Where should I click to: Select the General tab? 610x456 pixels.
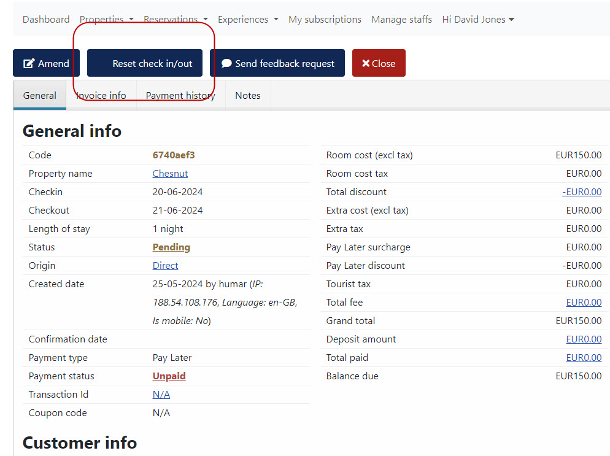(x=40, y=96)
